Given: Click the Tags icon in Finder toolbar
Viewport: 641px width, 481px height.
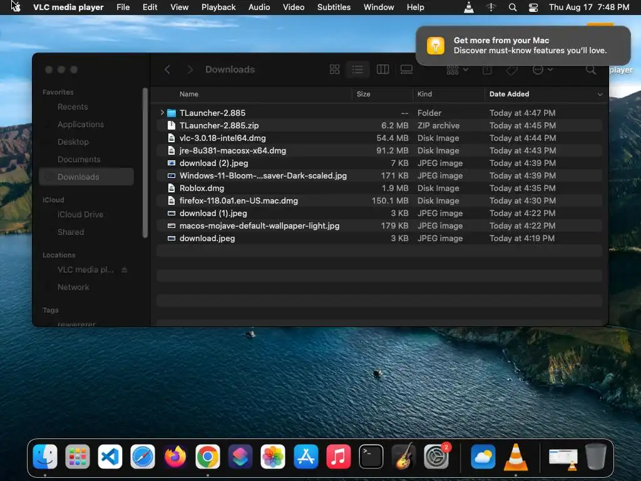Looking at the screenshot, I should (x=511, y=70).
